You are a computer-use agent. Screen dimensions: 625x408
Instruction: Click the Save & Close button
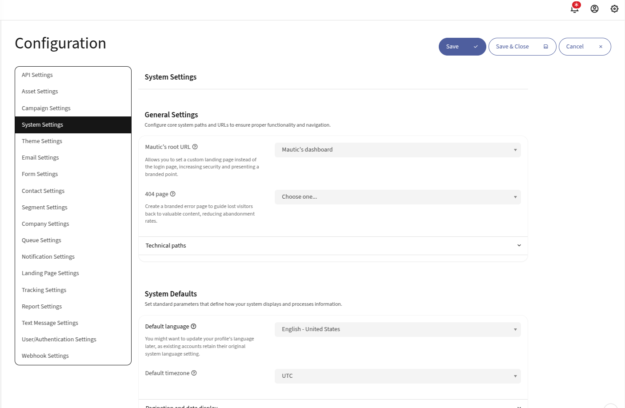512,46
